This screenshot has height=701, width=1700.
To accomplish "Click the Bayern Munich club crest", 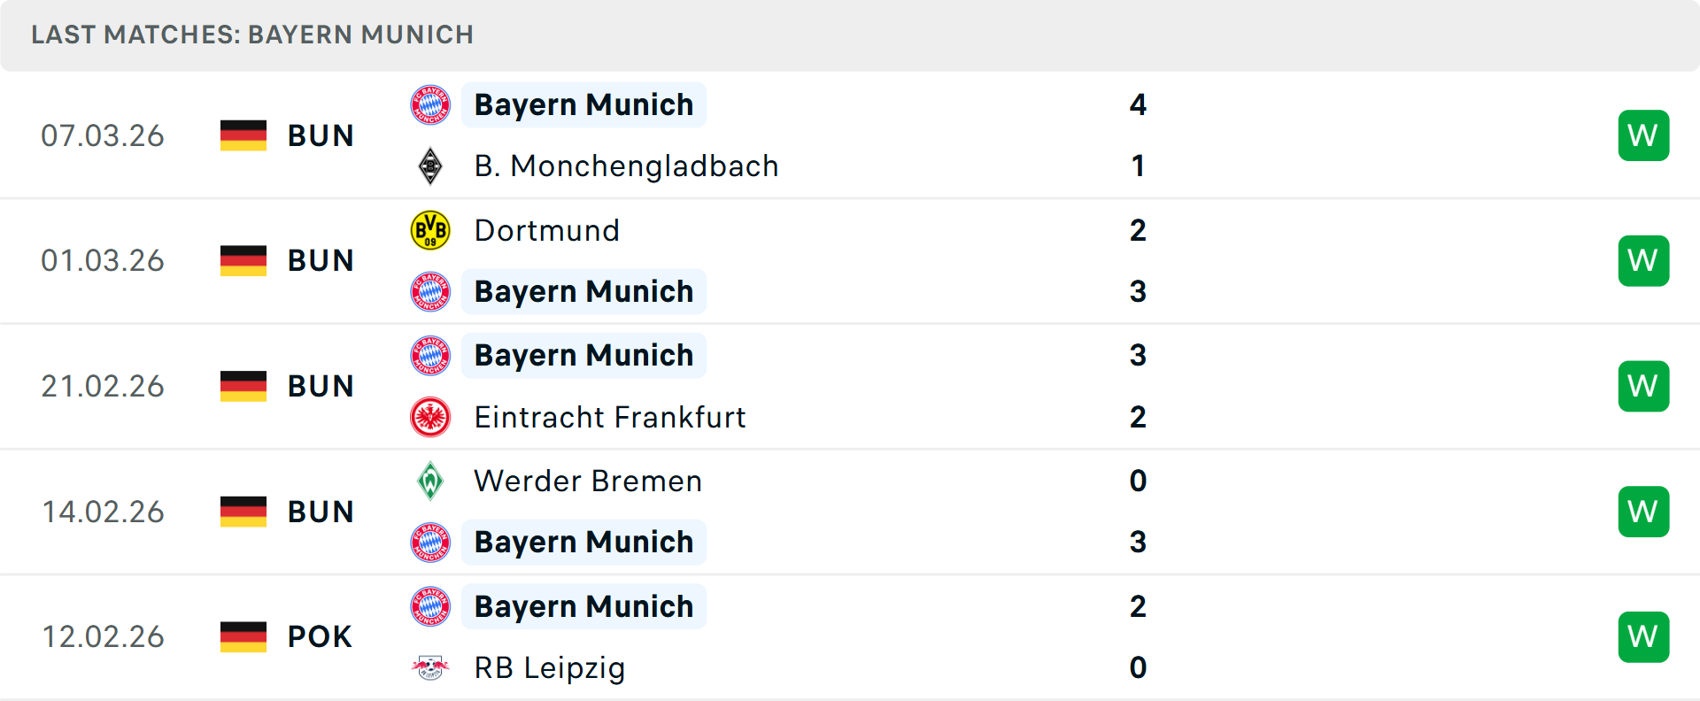I will coord(430,104).
